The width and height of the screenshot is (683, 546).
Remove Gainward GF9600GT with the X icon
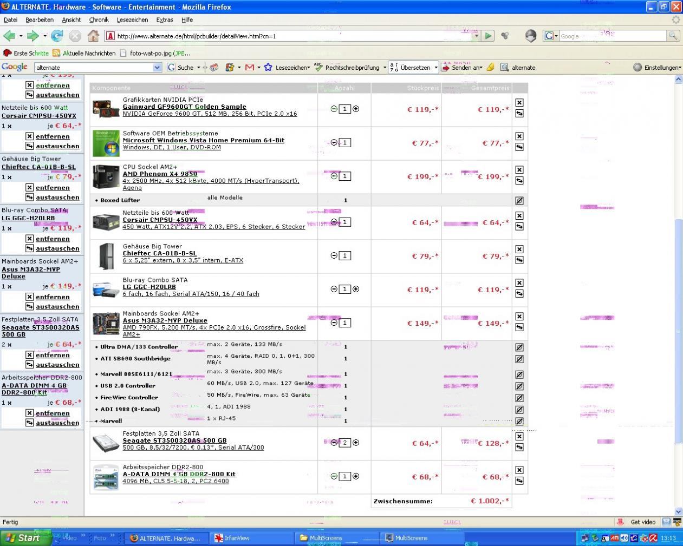click(x=519, y=102)
